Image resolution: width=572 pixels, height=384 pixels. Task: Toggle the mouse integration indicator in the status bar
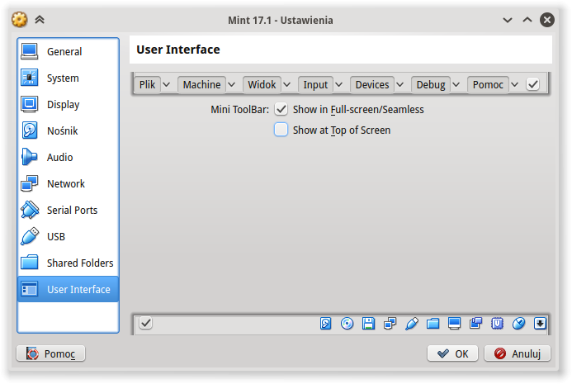click(x=518, y=324)
